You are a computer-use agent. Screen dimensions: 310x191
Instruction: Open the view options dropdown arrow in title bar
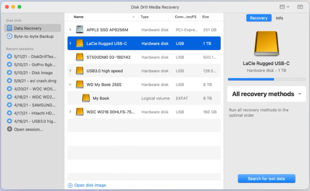[x=288, y=7]
